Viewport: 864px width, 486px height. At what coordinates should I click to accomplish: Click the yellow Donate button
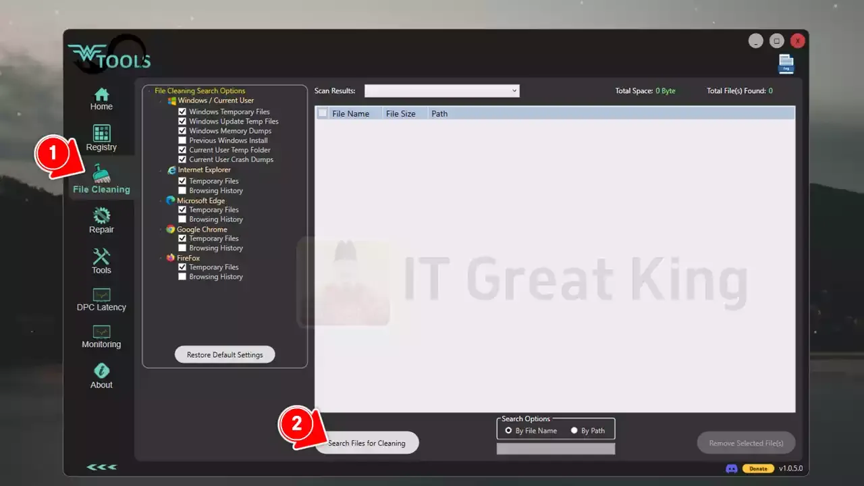coord(758,468)
